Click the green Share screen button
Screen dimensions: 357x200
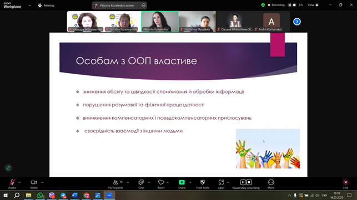tap(182, 184)
